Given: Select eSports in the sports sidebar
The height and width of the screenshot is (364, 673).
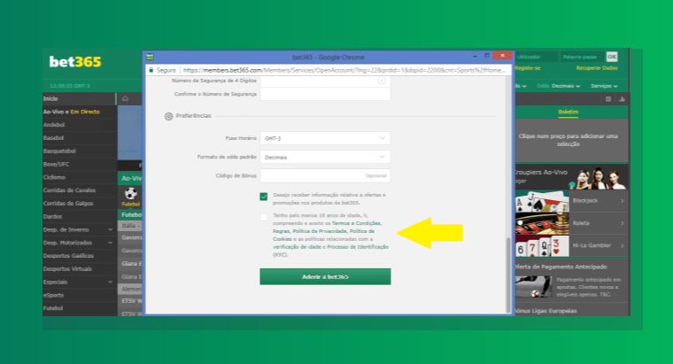Looking at the screenshot, I should pos(79,295).
